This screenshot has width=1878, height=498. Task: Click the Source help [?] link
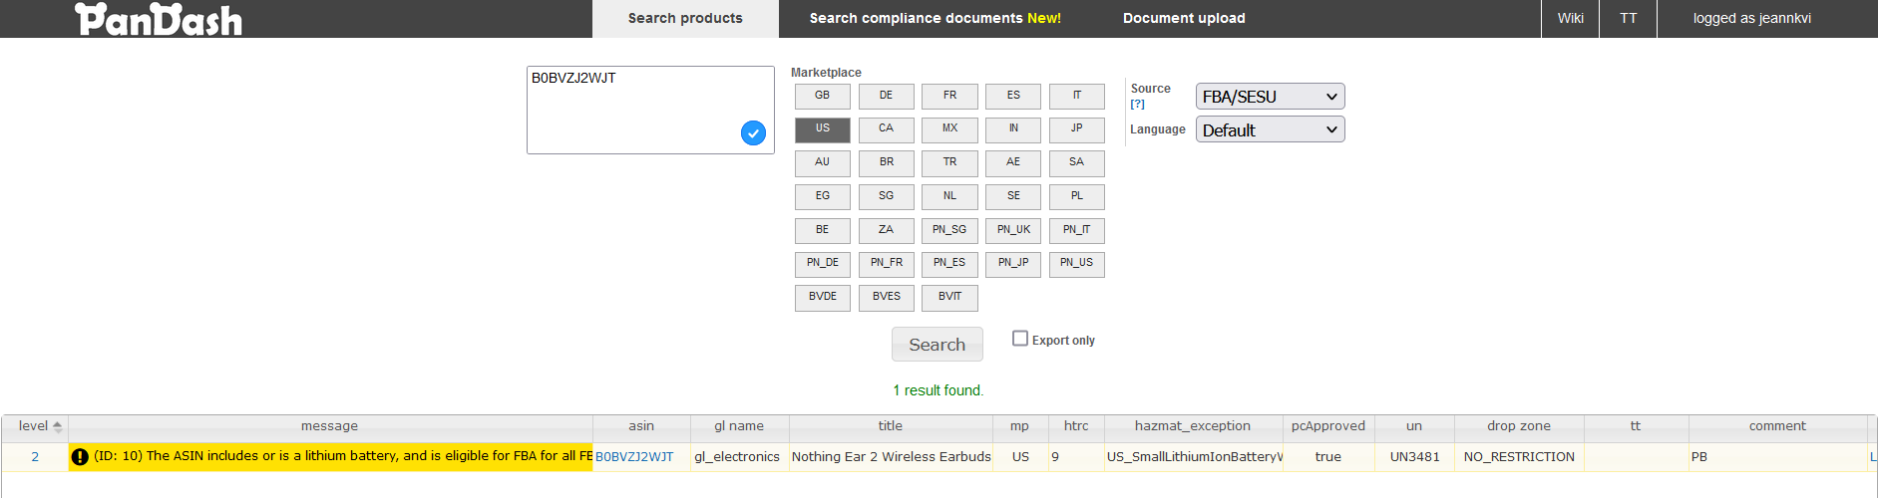1137,105
